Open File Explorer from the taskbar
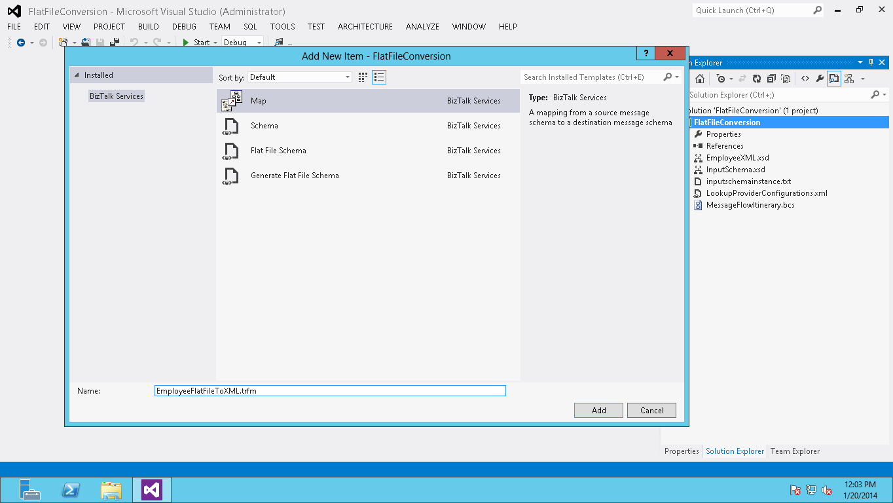 coord(111,490)
